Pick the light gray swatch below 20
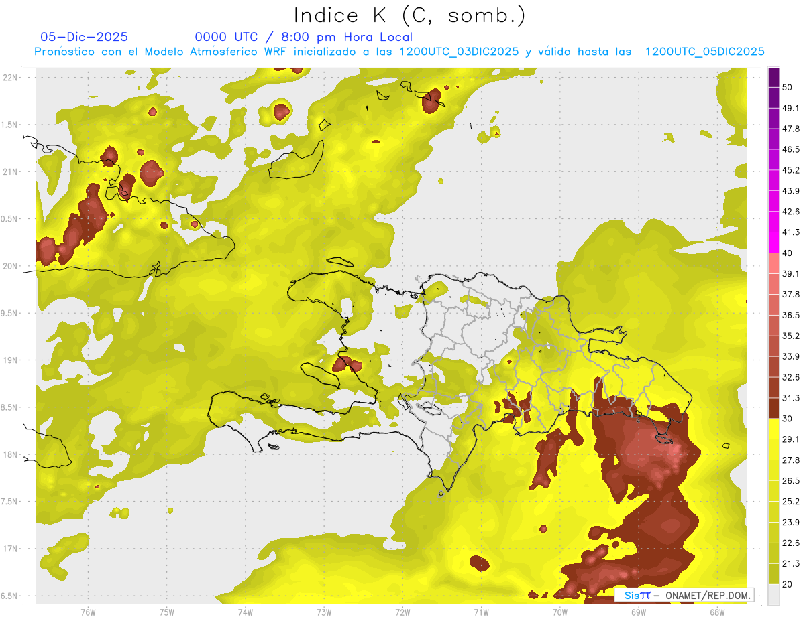The height and width of the screenshot is (621, 805). [773, 595]
